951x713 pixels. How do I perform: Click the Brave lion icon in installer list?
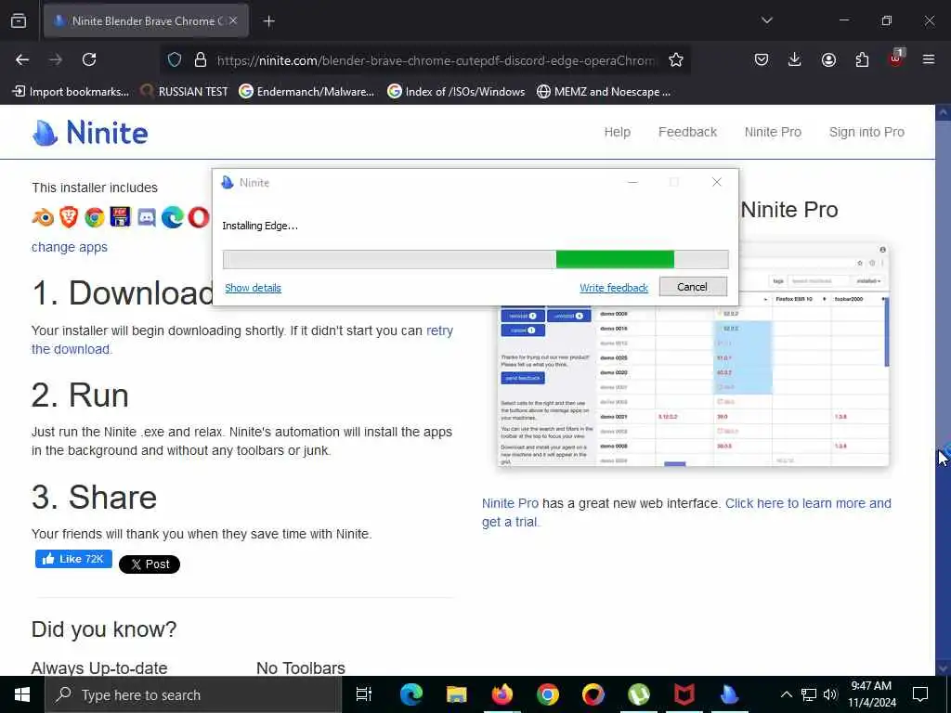click(69, 217)
